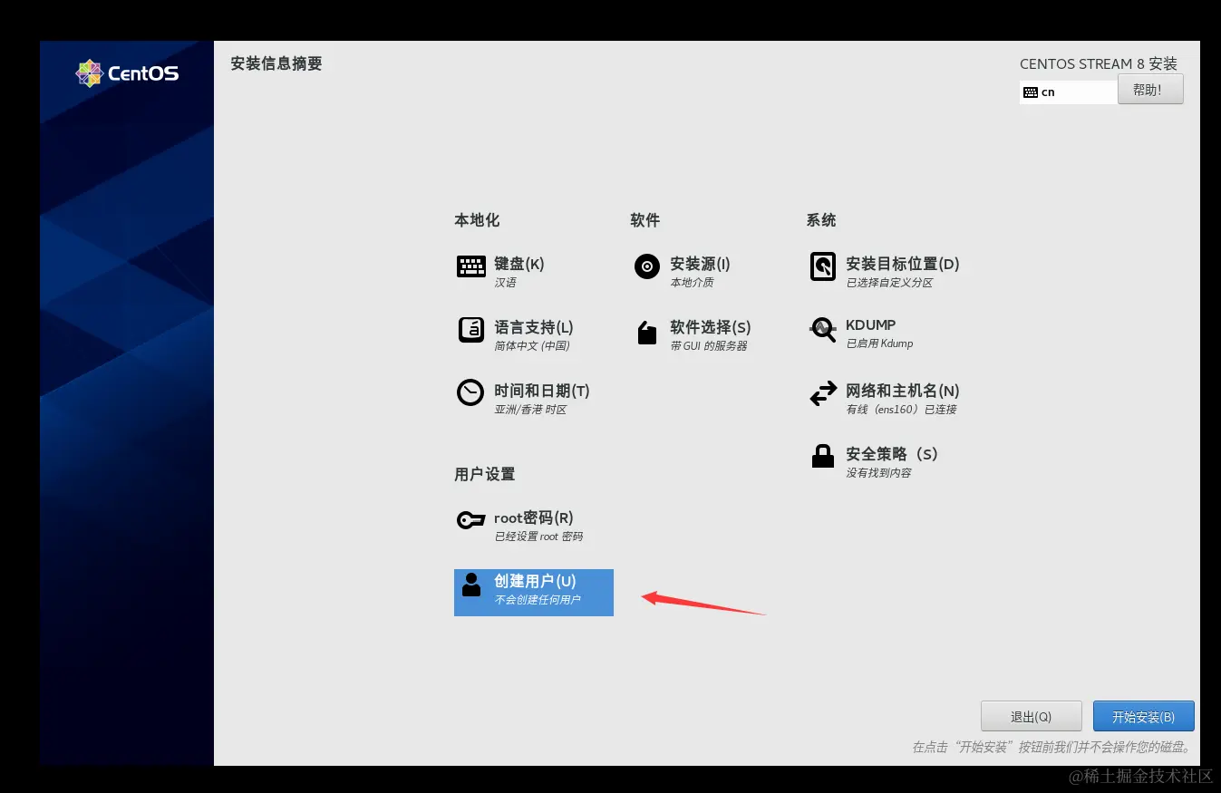Open the 安全策略 padlock icon
This screenshot has width=1221, height=793.
coord(822,456)
